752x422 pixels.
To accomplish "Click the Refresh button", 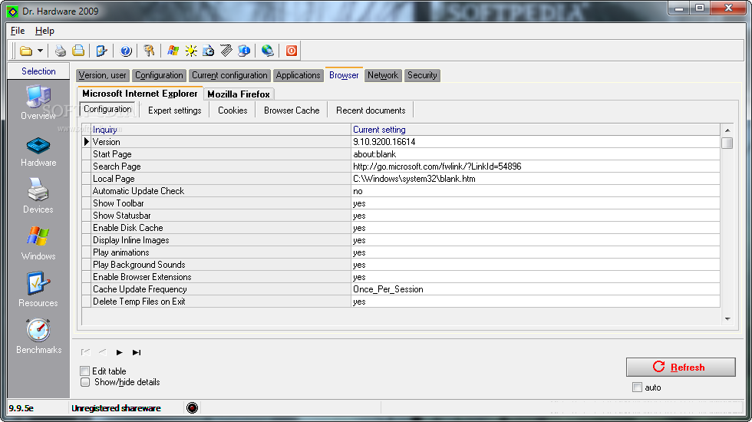I will click(681, 368).
